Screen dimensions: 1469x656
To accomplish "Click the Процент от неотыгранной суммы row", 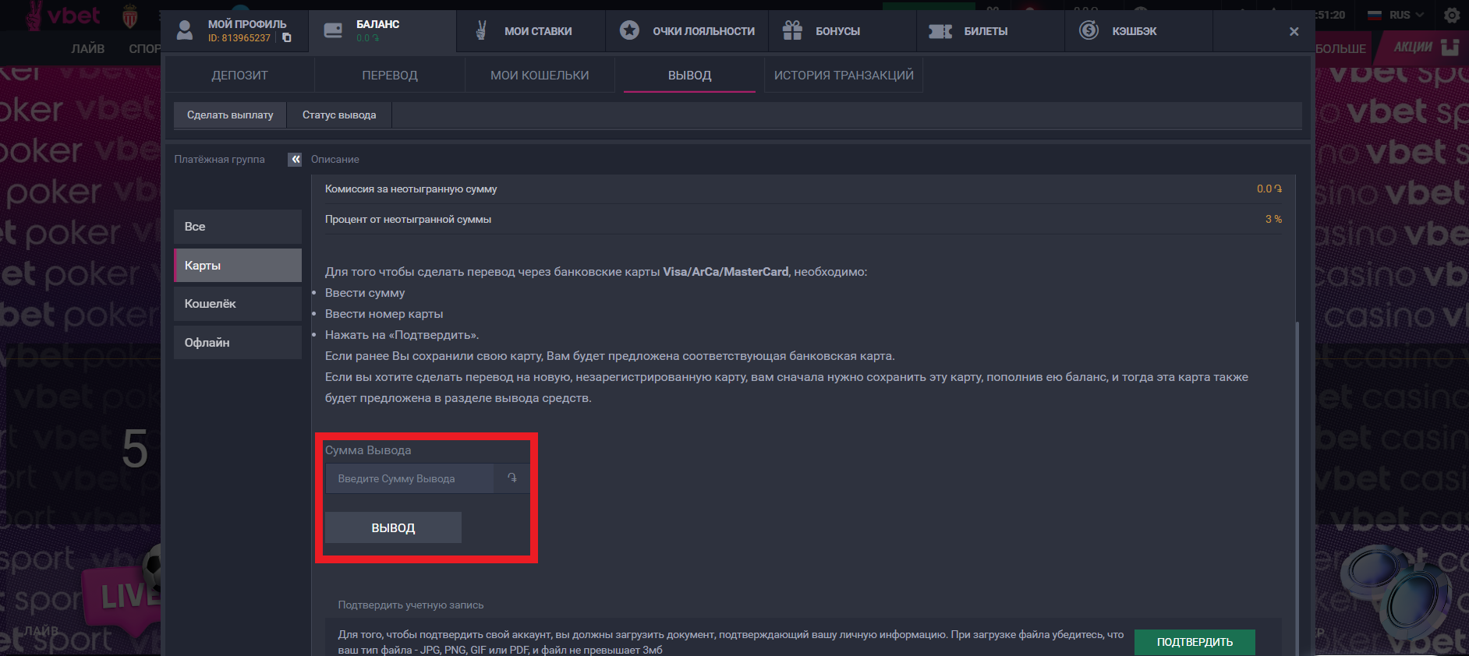I will coord(803,219).
